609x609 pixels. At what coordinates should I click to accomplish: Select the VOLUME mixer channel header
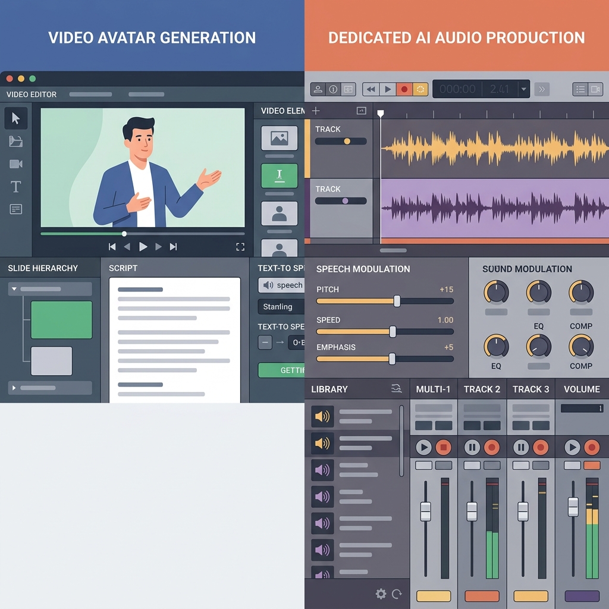[x=582, y=389]
